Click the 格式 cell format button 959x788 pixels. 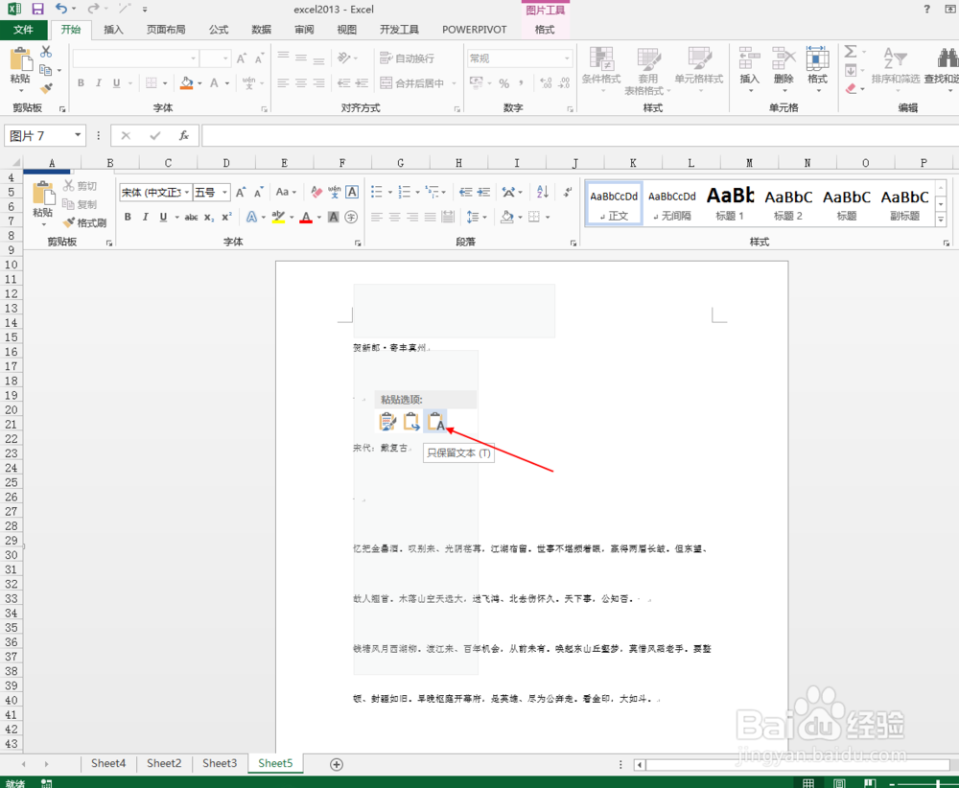817,69
